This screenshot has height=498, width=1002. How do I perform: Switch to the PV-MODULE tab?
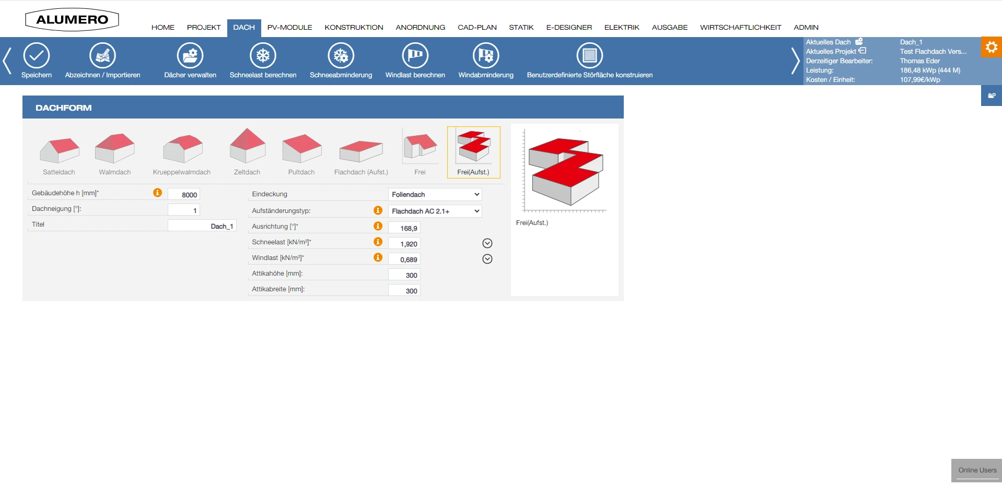click(289, 28)
